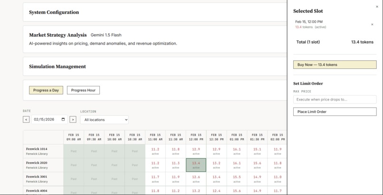The image size is (383, 195).
Task: Select Fenwick 3001 11:30 AM slot 11.9
Action: coord(176,179)
